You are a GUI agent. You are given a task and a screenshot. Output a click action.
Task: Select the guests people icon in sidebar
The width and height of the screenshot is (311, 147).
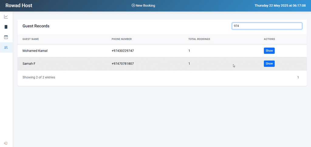coord(6,47)
